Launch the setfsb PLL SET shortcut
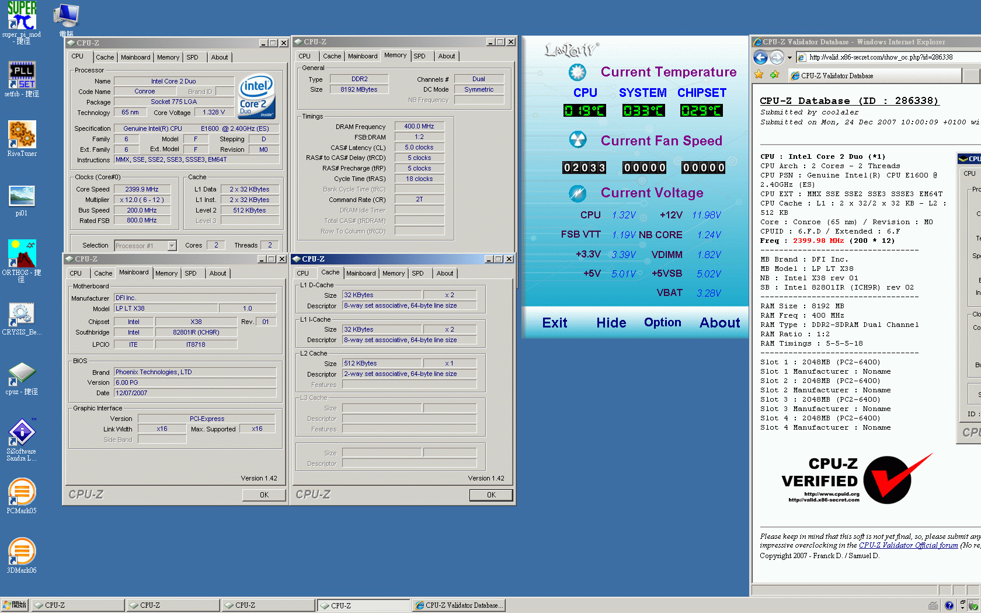This screenshot has height=613, width=981. tap(22, 79)
